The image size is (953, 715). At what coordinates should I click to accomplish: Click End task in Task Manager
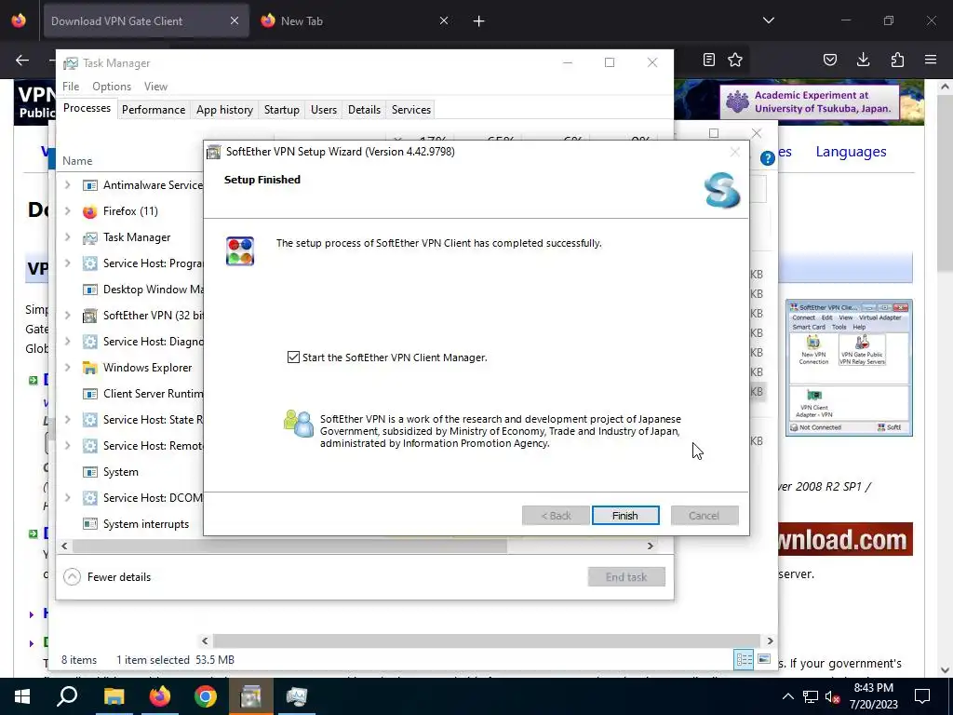tap(626, 577)
